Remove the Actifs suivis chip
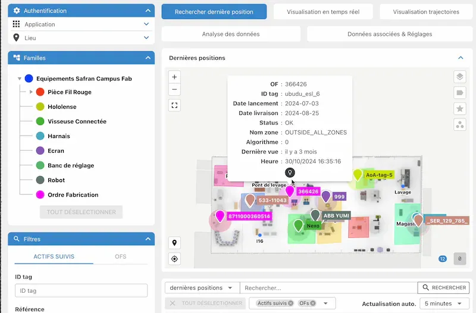476x313 pixels. [x=290, y=303]
